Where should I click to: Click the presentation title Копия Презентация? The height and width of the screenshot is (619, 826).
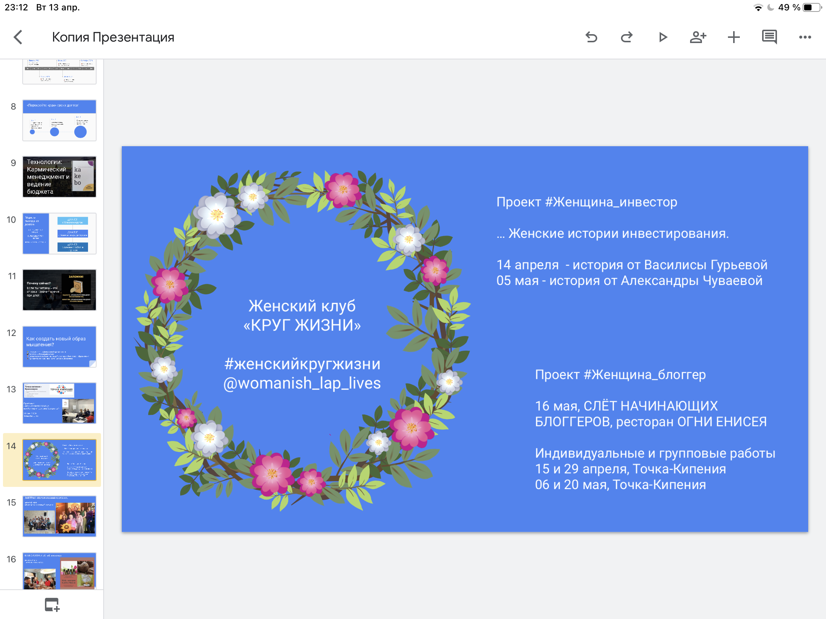click(113, 37)
